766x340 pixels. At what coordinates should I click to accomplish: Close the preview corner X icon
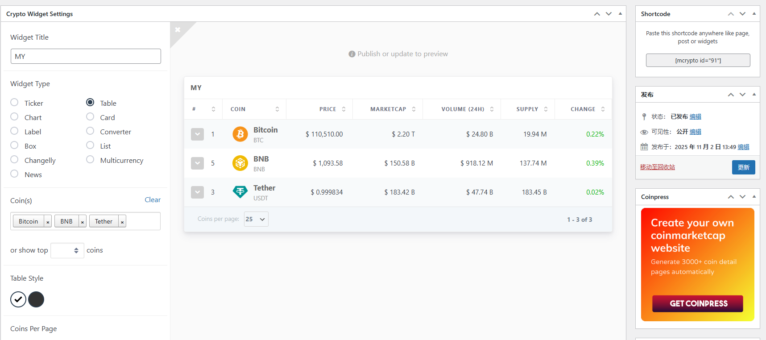[x=178, y=30]
